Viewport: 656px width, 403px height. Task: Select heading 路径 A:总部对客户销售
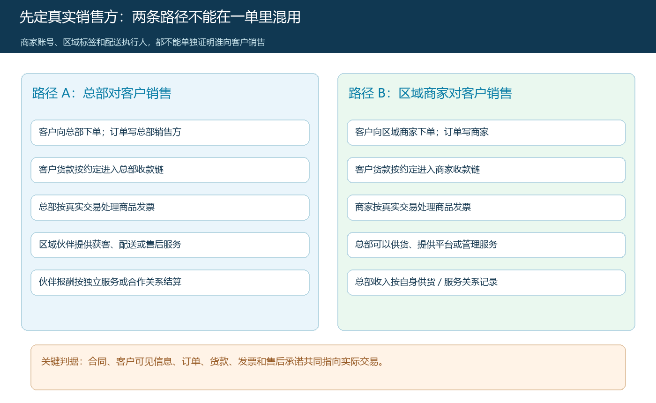[102, 93]
